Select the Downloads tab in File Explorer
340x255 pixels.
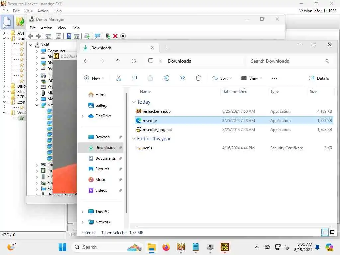coord(119,48)
